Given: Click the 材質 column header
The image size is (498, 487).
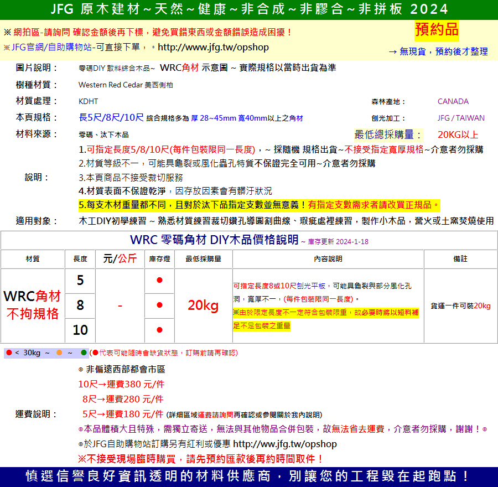Looking at the screenshot, I should 33,259.
